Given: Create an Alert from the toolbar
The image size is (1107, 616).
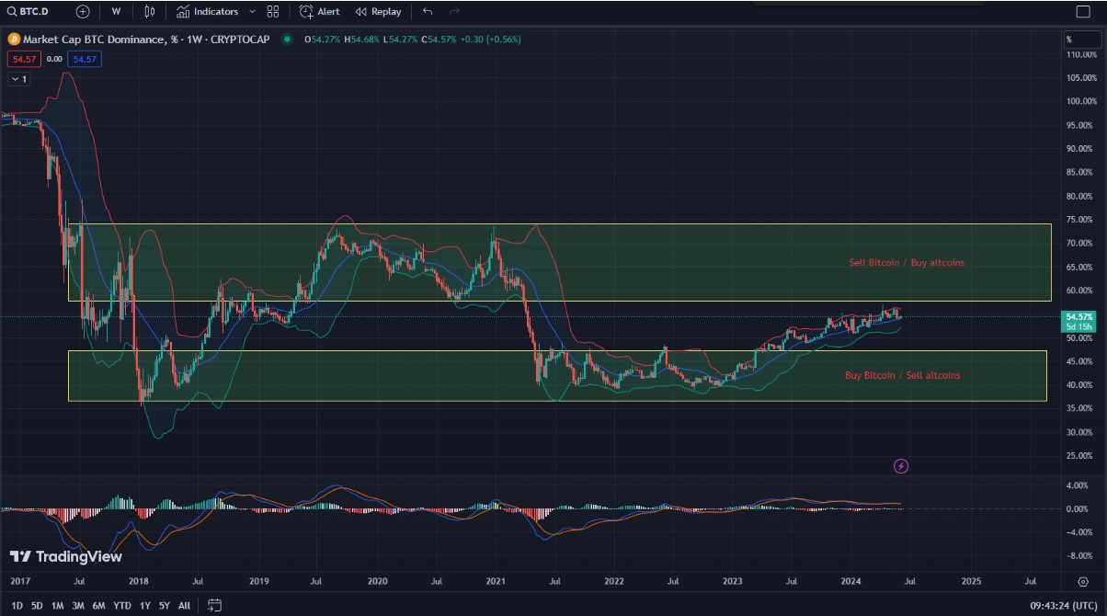Looking at the screenshot, I should (x=319, y=12).
